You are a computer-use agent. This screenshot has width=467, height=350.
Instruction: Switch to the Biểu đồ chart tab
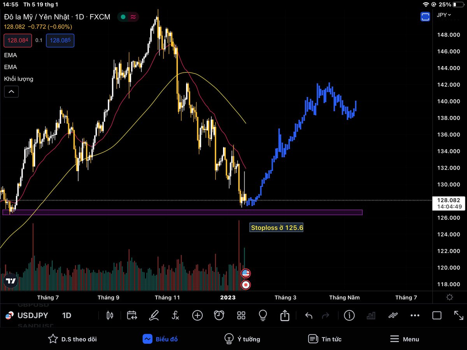(160, 339)
